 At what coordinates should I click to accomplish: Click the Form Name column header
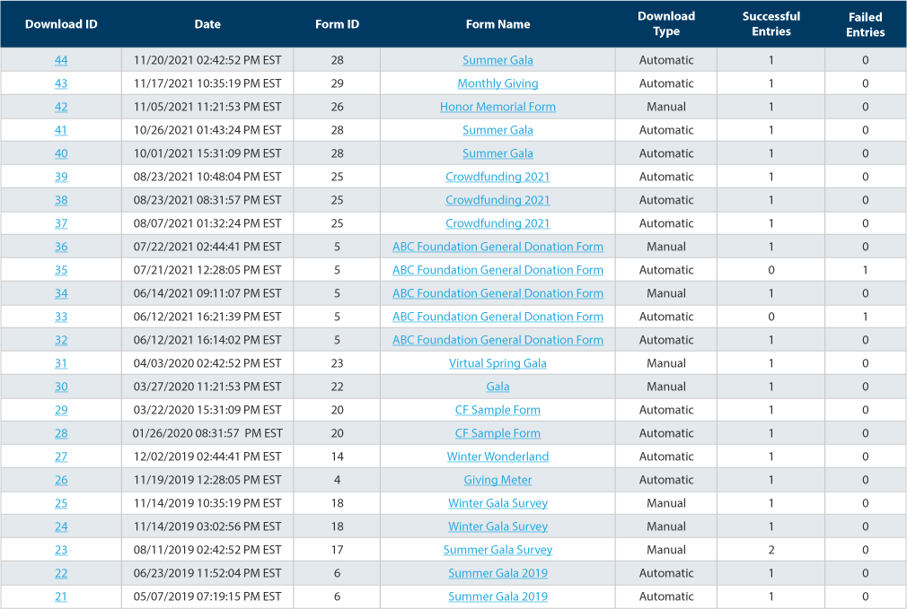[498, 24]
